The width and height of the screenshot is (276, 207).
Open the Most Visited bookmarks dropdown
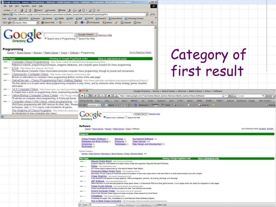pos(265,101)
